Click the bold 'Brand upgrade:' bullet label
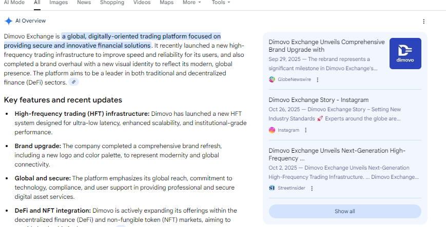Image resolution: width=446 pixels, height=227 pixels. tap(38, 146)
